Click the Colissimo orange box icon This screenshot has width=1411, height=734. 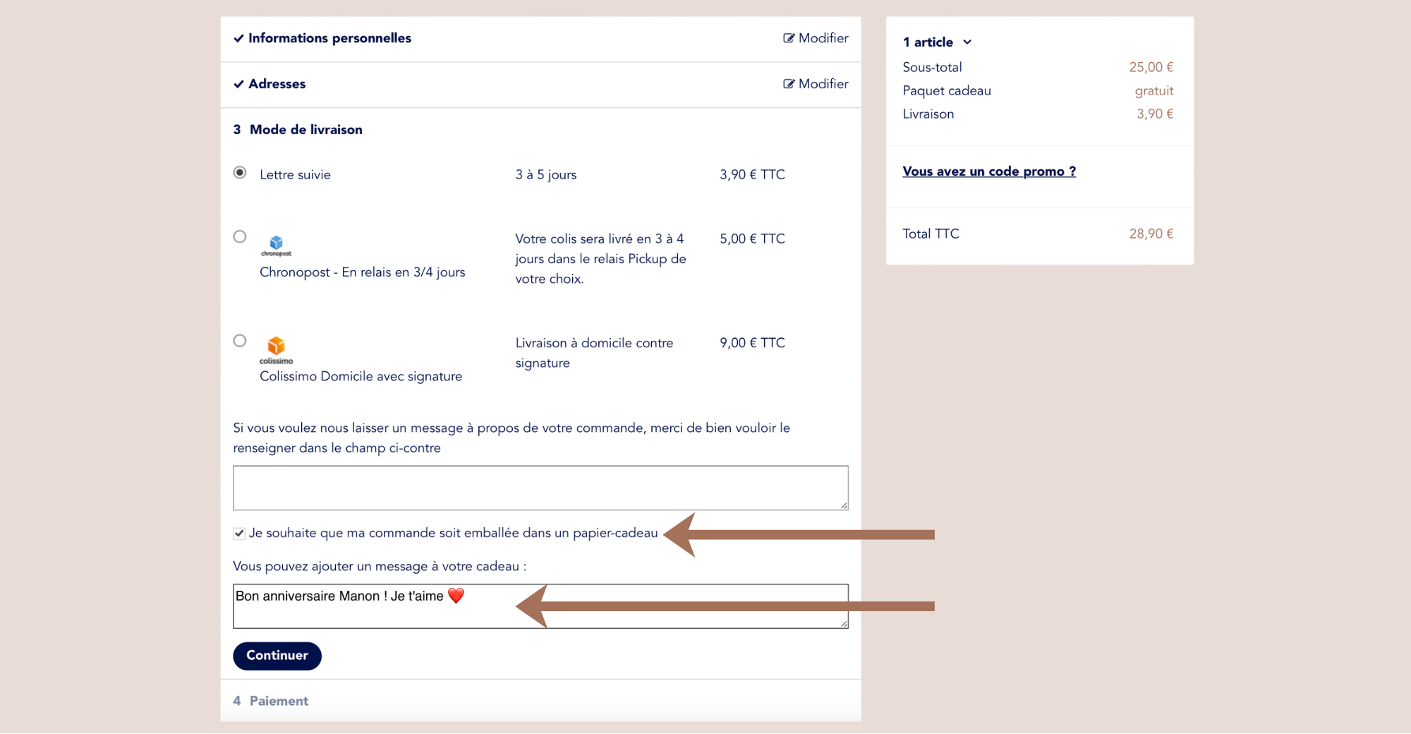tap(276, 347)
